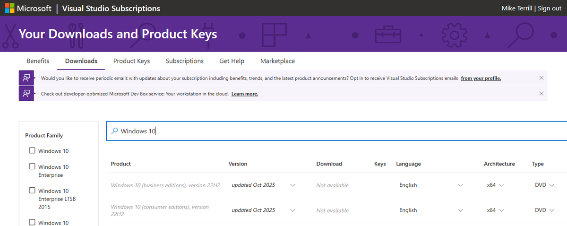
Task: Open the Product Keys tab
Action: (x=131, y=61)
